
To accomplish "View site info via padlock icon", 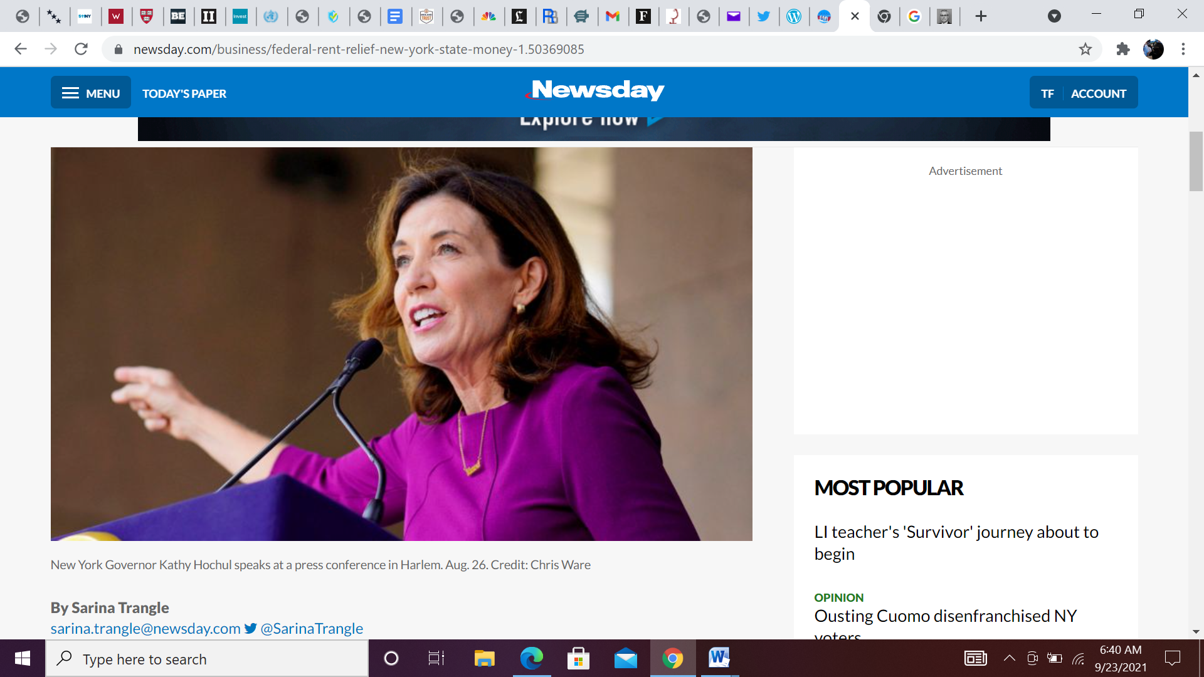I will tap(118, 49).
